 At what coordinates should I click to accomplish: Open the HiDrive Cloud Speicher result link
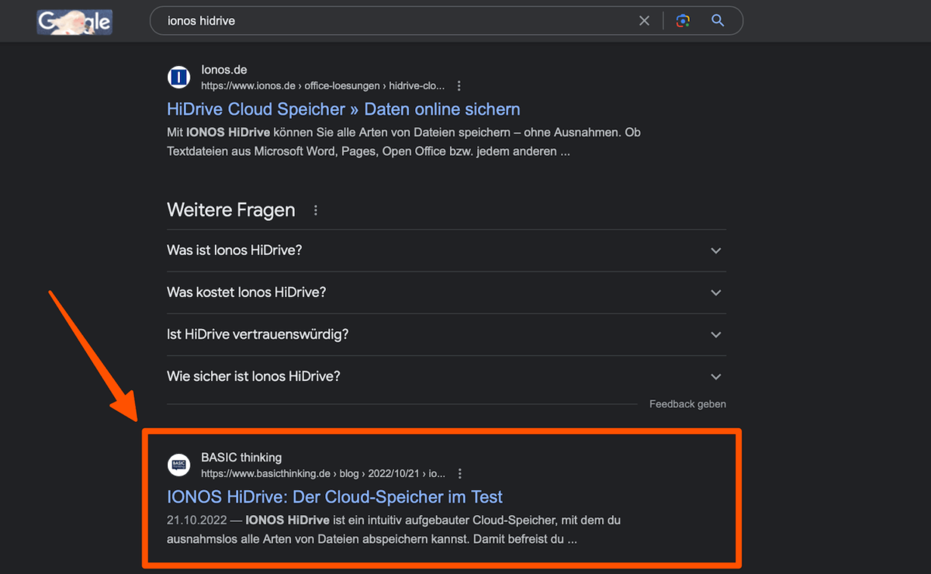point(343,109)
